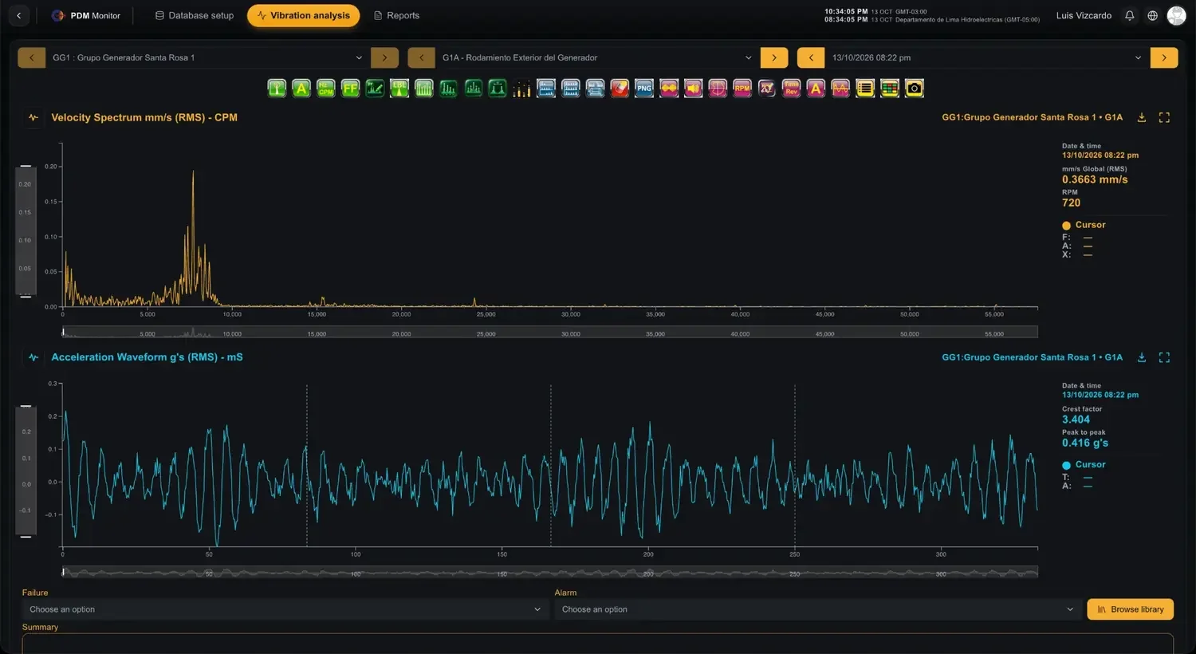This screenshot has width=1196, height=654.
Task: Open the Failure option dropdown
Action: [x=285, y=609]
